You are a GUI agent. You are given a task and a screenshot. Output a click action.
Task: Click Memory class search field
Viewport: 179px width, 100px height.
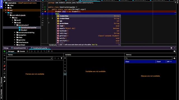(149, 58)
